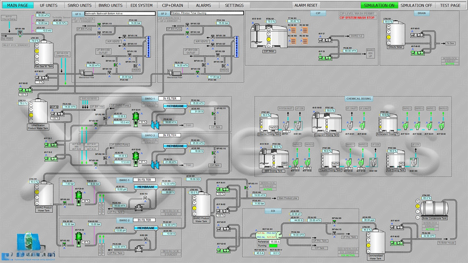Screen dimensions: 468x263
Task: Click valve BFV01.100 on sea water inlet
Action: 20,33
